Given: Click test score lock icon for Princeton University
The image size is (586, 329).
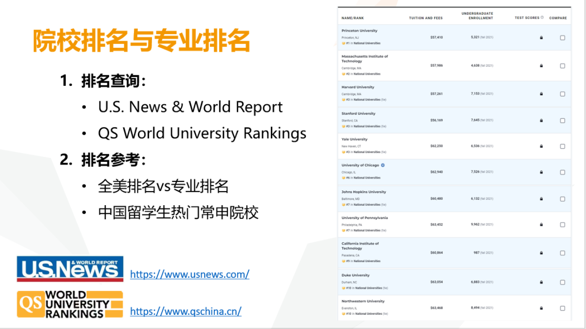Looking at the screenshot, I should [x=541, y=38].
